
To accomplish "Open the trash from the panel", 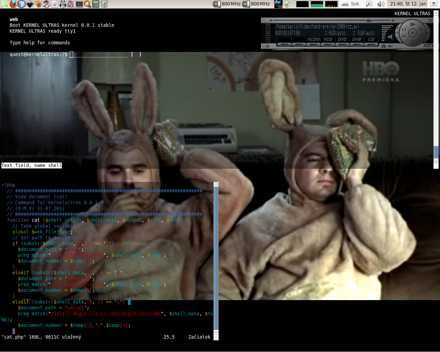I will (x=104, y=4).
